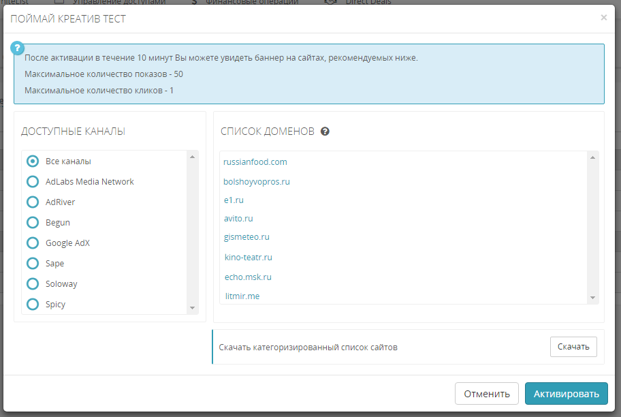This screenshot has width=621, height=417.
Task: Open the bolshoyvopros.ru domain link
Action: [x=257, y=181]
